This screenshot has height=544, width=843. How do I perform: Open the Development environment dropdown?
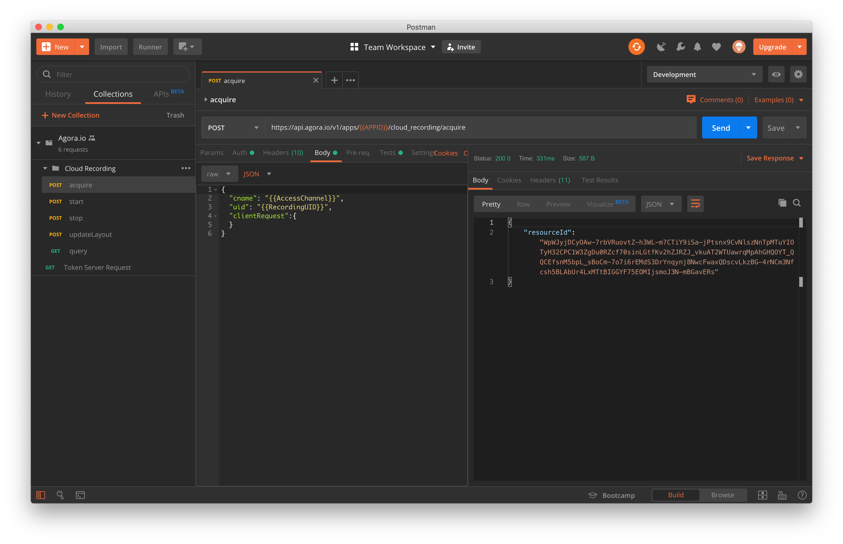point(704,74)
